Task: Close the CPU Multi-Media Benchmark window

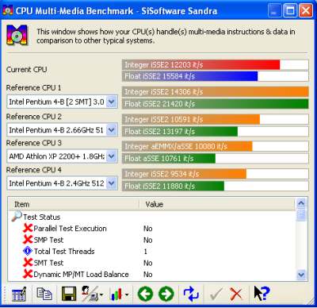Action: tap(306, 11)
